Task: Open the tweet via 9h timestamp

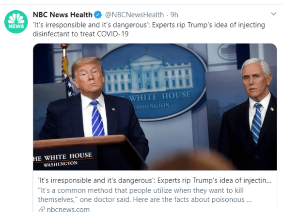Action: (174, 15)
